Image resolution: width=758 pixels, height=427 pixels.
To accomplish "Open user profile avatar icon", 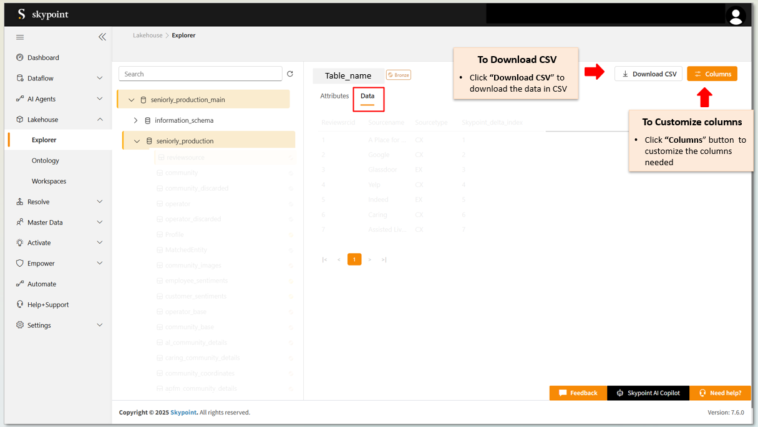I will click(736, 16).
